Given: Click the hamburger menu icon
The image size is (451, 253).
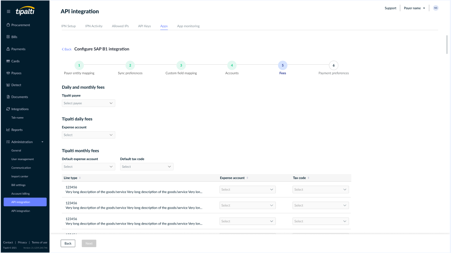Looking at the screenshot, I should (9, 12).
